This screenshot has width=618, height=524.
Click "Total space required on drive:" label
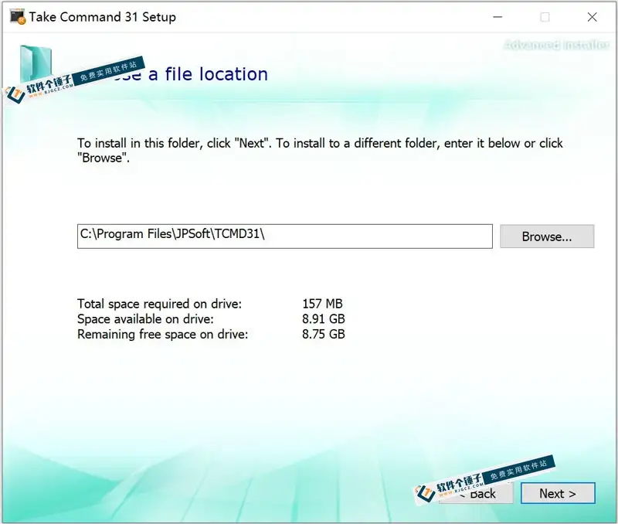coord(159,304)
